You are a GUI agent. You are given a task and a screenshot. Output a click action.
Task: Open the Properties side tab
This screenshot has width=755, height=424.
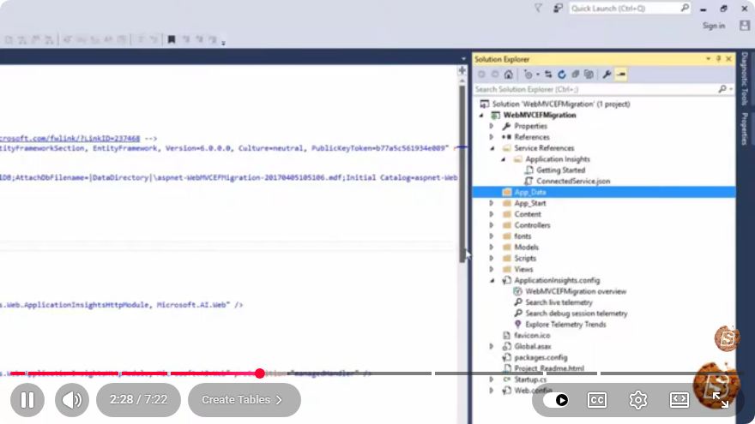pyautogui.click(x=745, y=128)
